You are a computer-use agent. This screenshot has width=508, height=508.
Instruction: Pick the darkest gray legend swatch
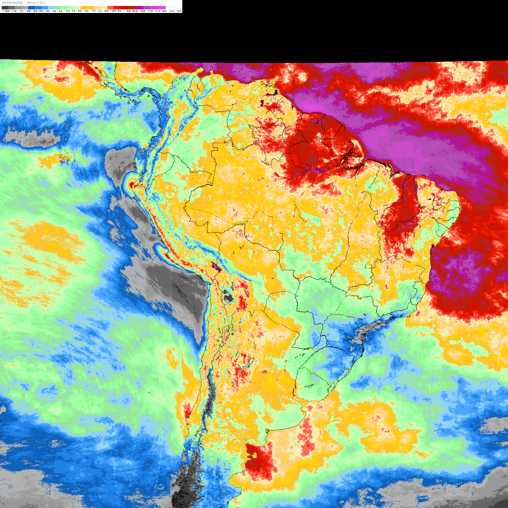click(x=5, y=8)
